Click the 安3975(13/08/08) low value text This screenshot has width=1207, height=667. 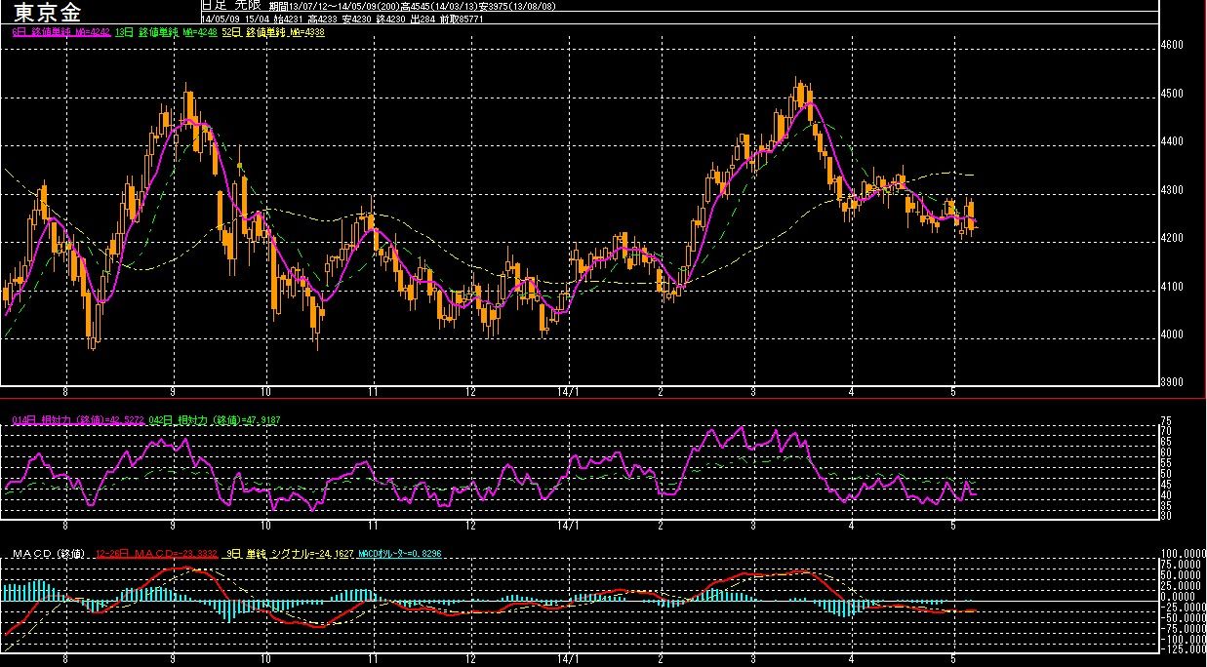517,6
